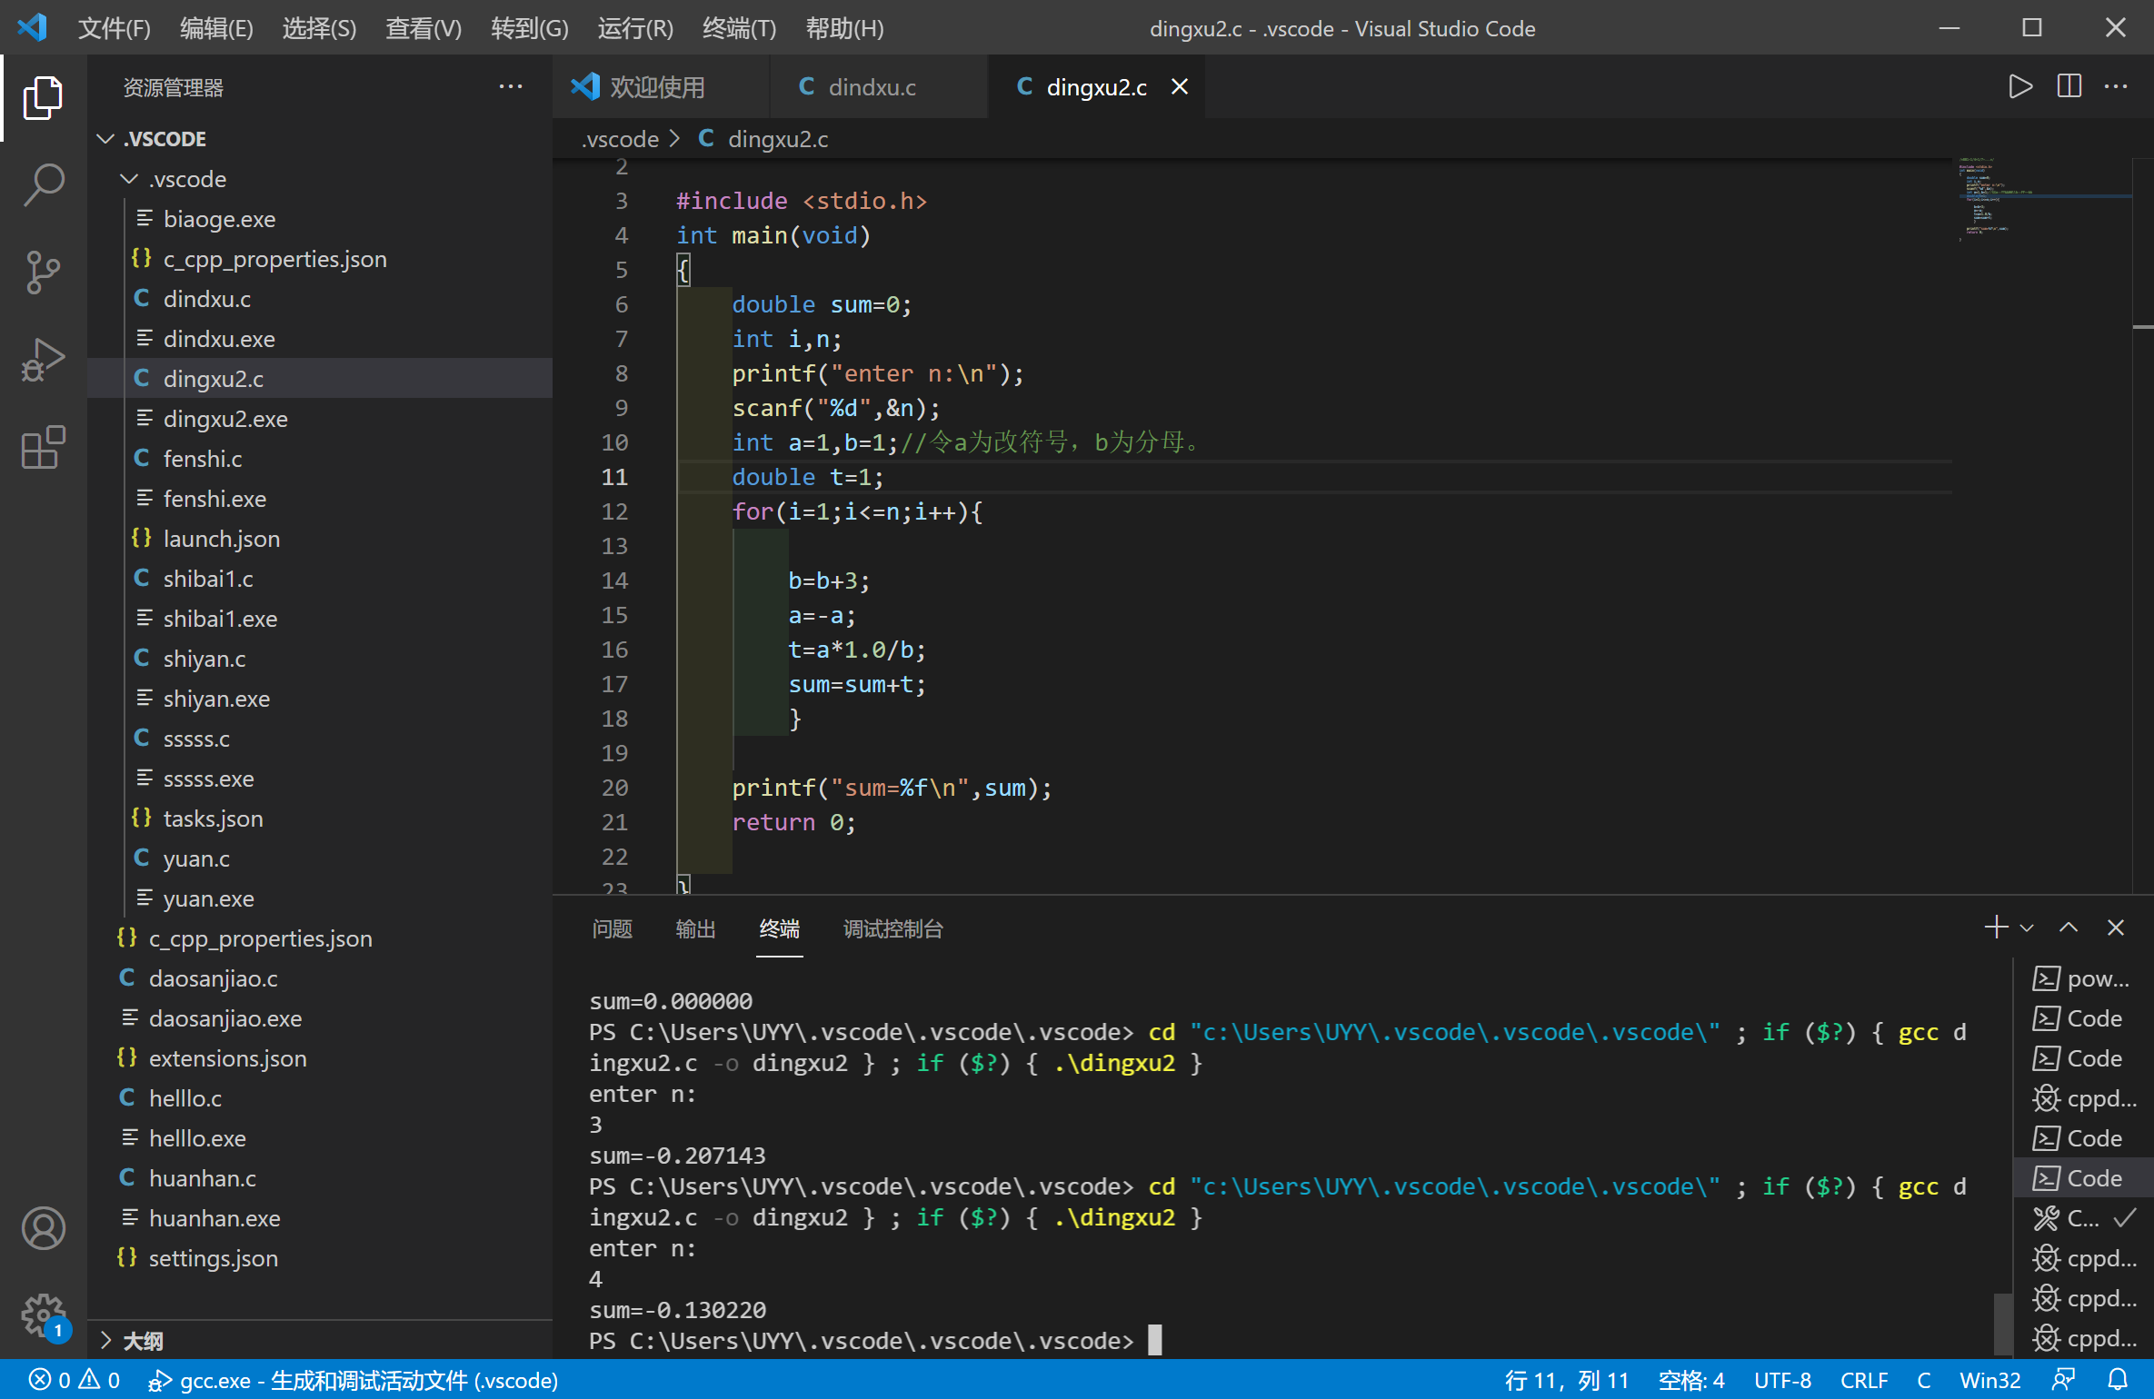Open tasks.json in the explorer
2154x1399 pixels.
tap(320, 819)
